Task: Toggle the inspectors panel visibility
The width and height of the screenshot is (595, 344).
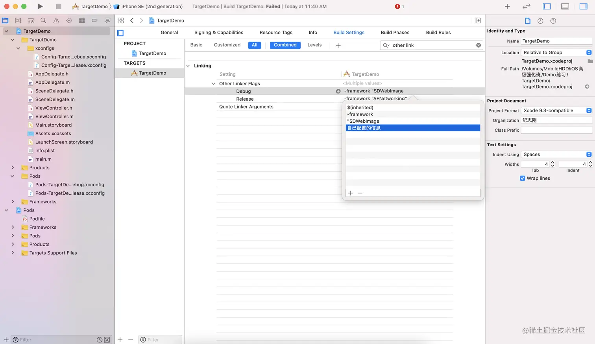Action: pos(584,6)
